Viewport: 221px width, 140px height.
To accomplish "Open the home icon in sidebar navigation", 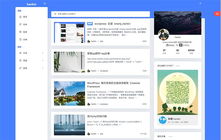I will [20, 17].
